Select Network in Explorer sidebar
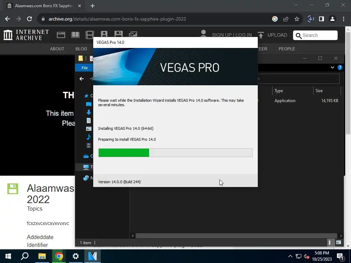Screen dimensions: 351x263 click(x=86, y=178)
